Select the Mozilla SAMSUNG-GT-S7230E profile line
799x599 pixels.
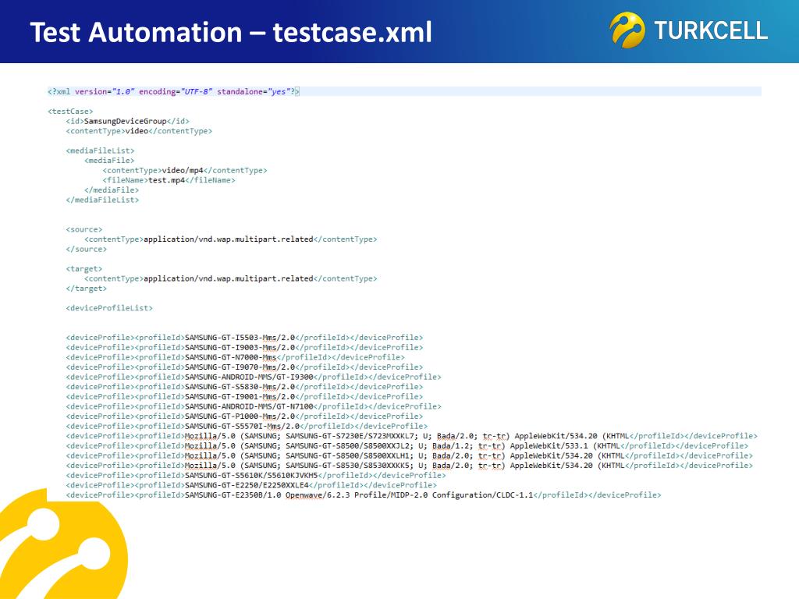411,437
